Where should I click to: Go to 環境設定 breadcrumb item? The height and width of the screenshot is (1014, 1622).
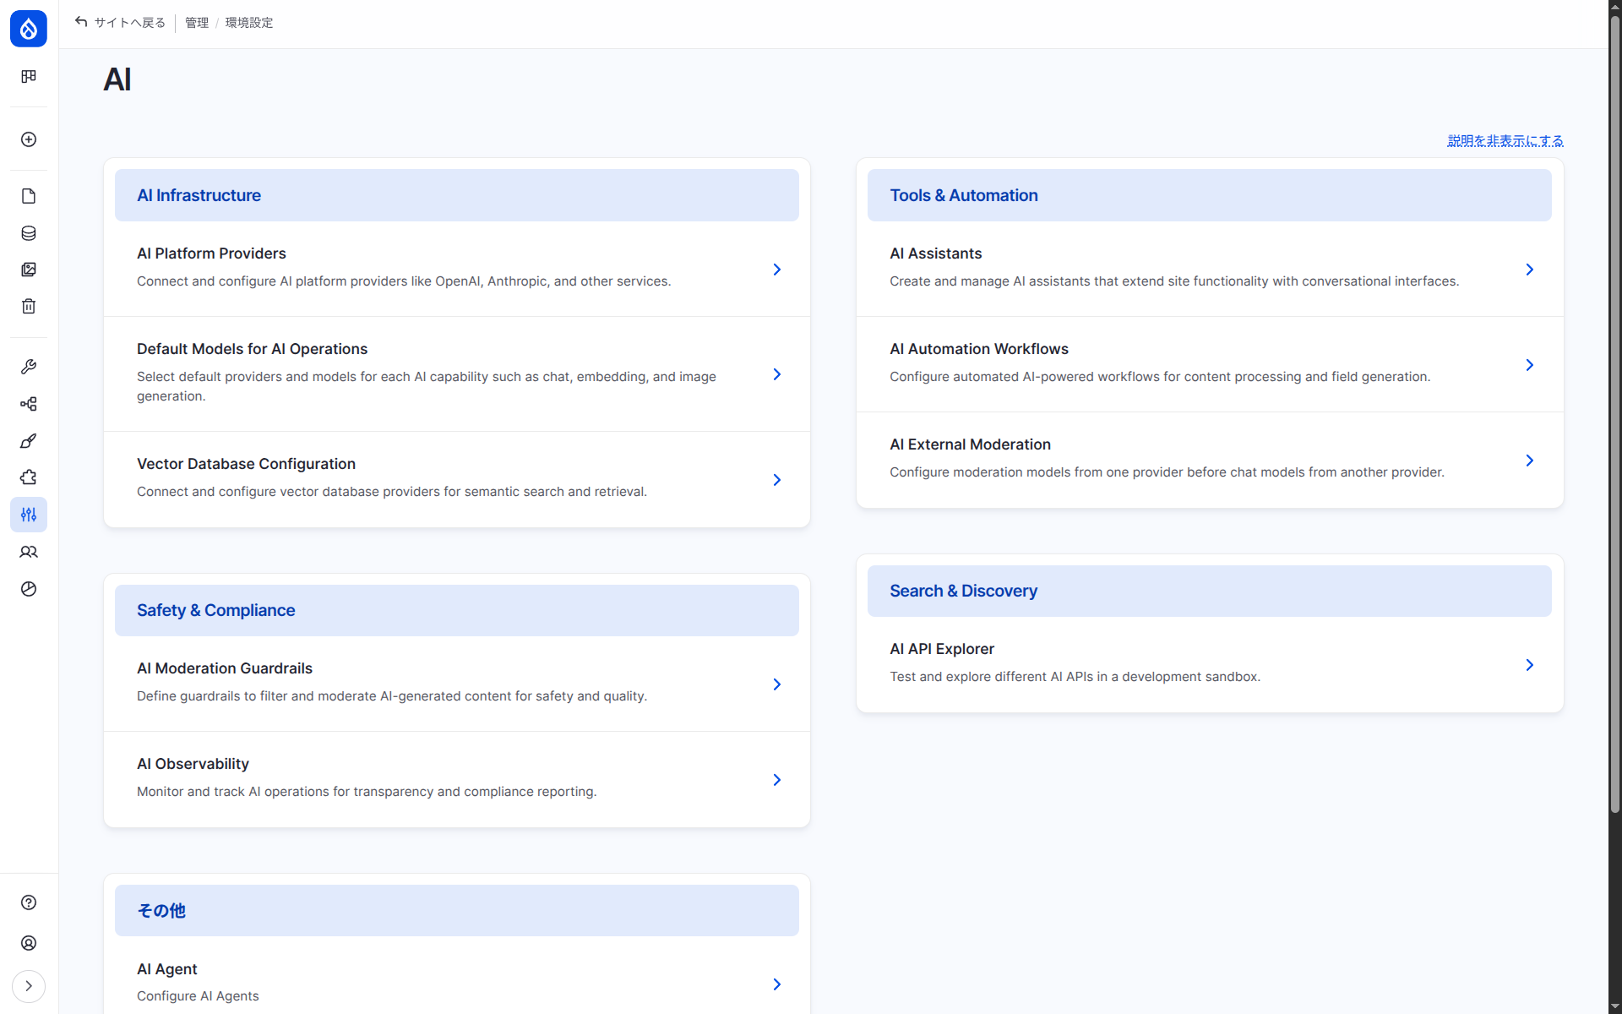pos(249,23)
